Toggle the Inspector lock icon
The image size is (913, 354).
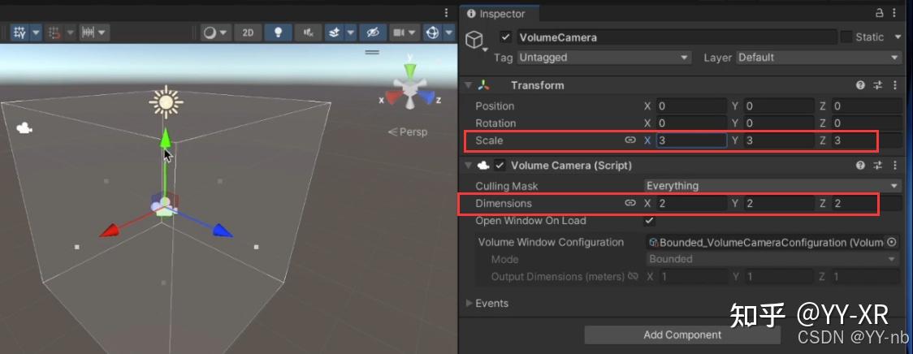879,13
